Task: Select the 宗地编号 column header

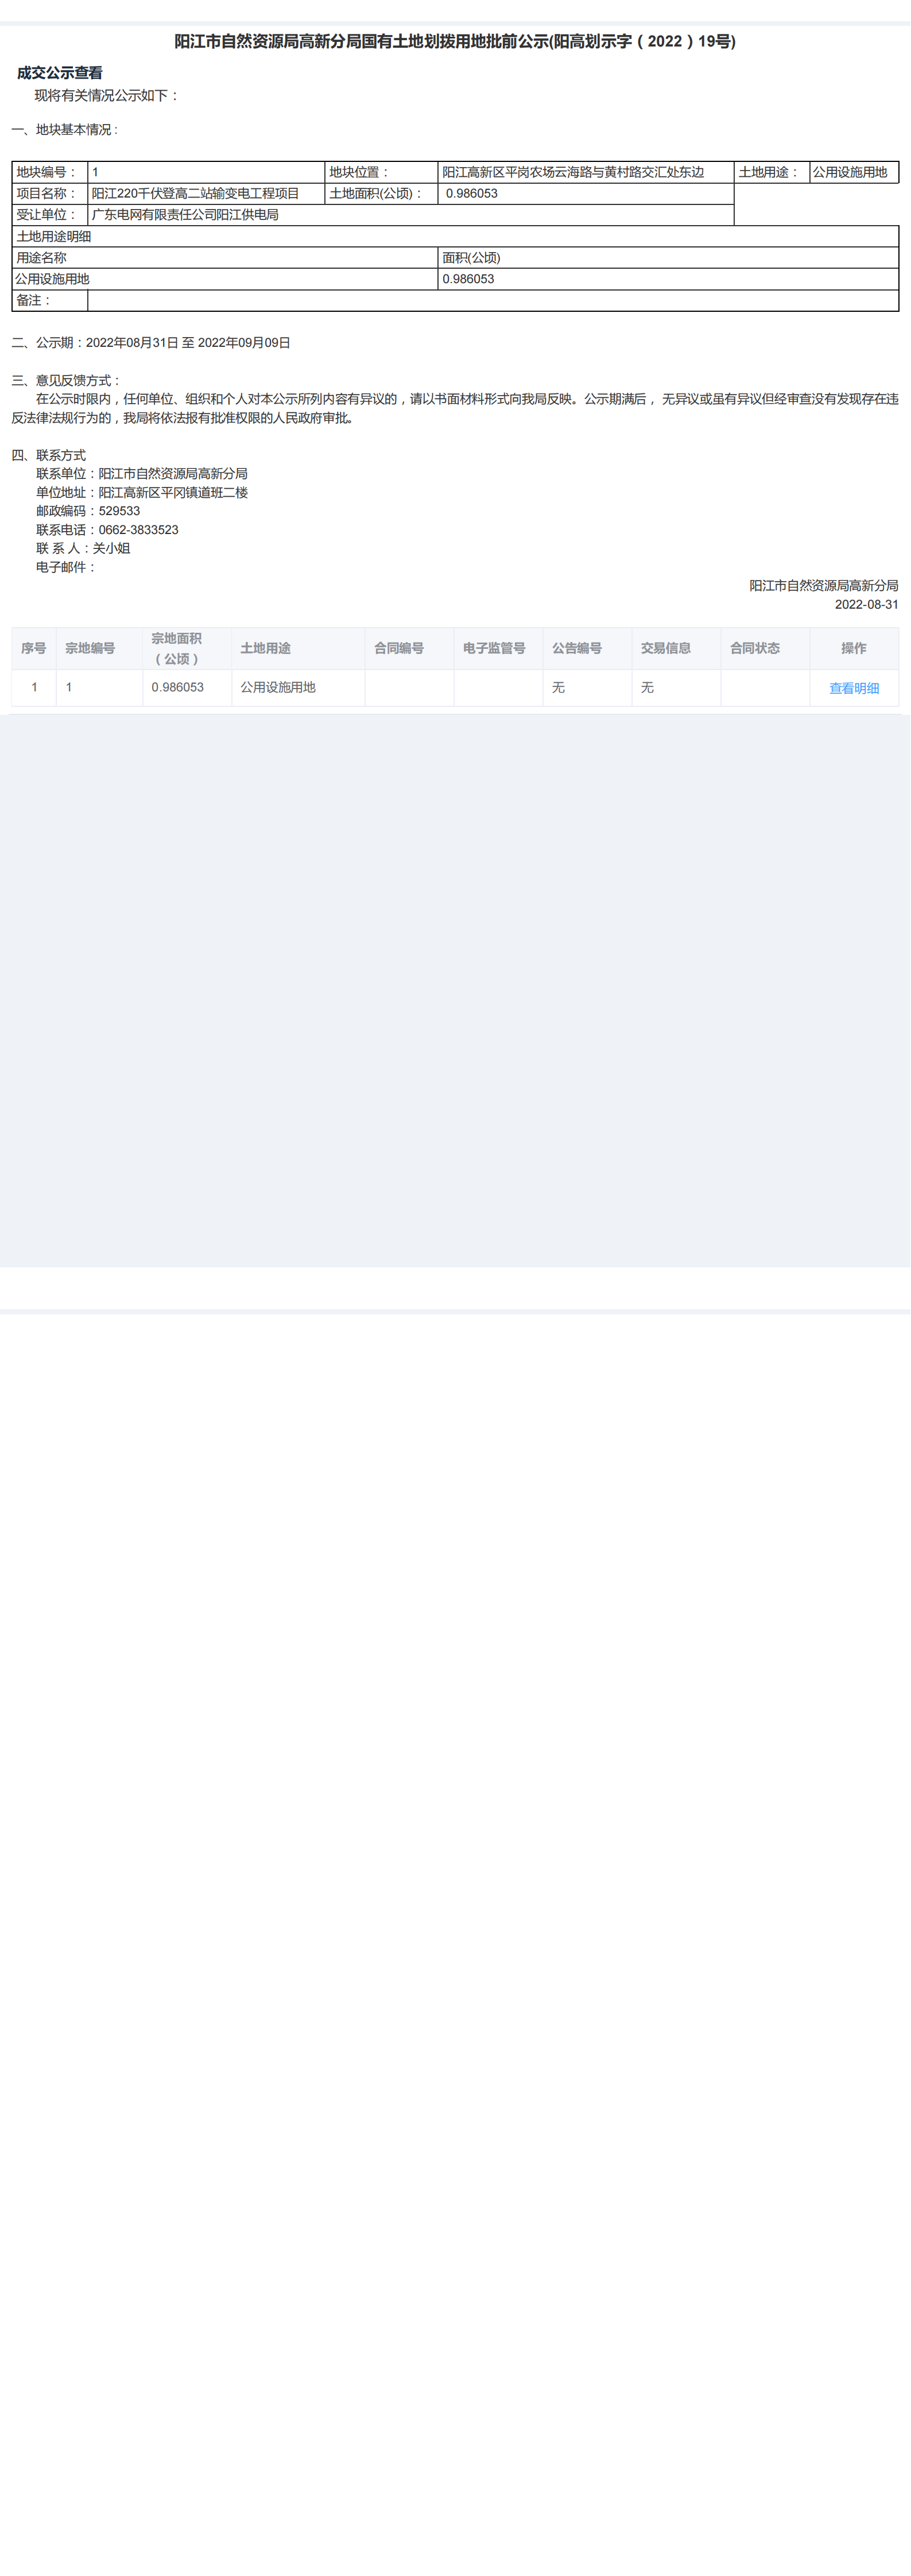Action: 100,648
